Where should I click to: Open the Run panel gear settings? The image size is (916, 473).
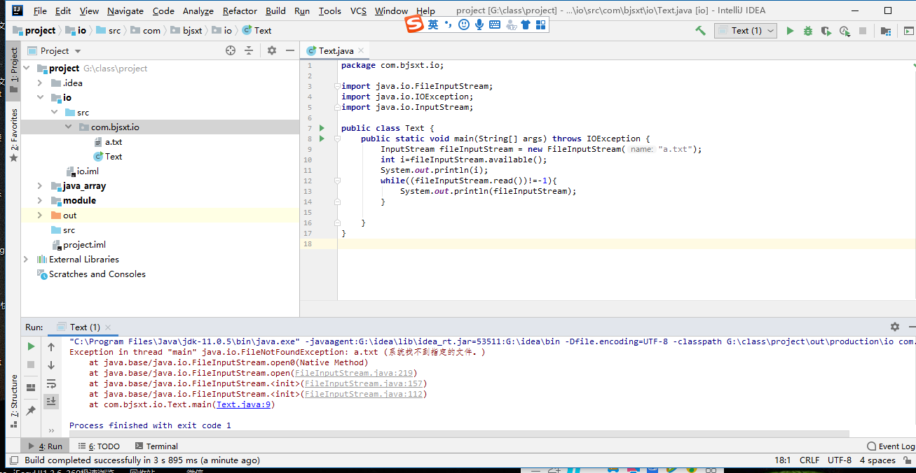[895, 327]
